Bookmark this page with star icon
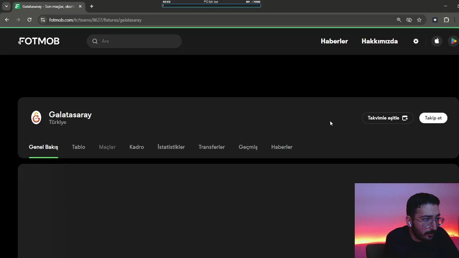 click(x=419, y=20)
